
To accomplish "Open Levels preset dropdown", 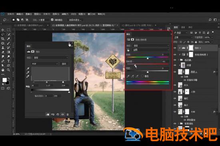I will (51, 58).
